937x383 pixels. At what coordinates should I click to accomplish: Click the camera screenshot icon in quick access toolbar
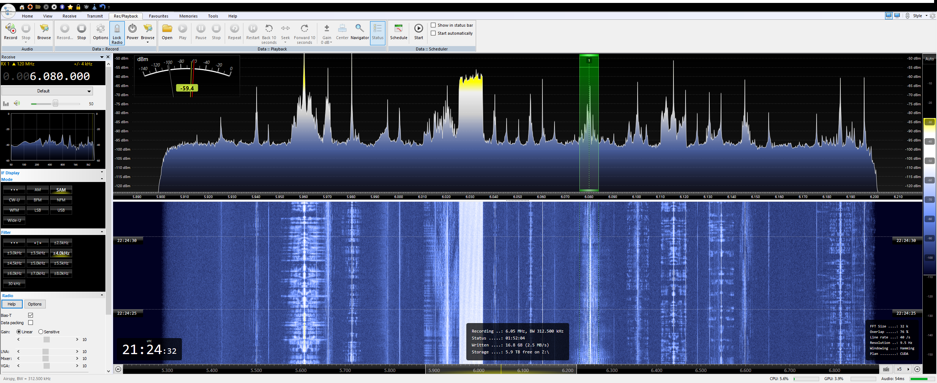[x=86, y=7]
